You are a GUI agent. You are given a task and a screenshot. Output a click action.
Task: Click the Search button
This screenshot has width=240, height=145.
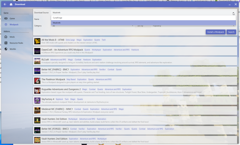pos(231,32)
